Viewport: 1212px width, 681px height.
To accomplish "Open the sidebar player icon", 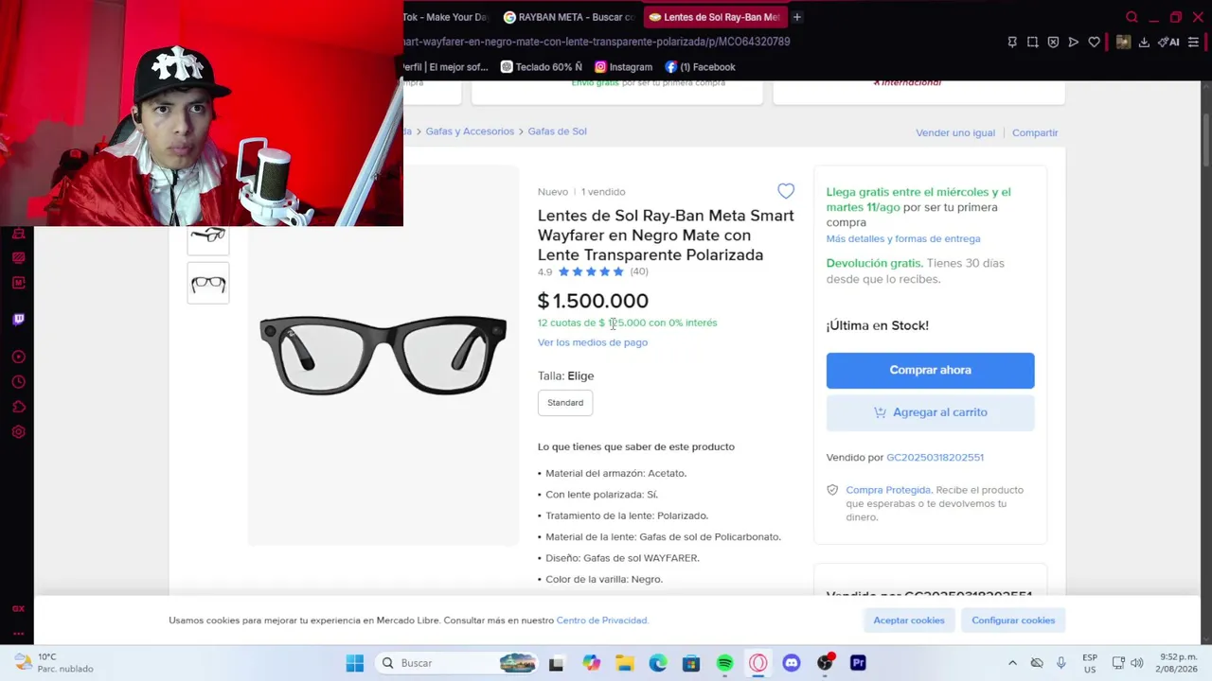I will pos(18,357).
